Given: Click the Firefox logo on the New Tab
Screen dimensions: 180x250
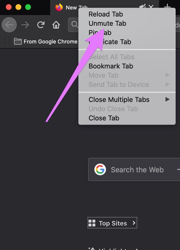Looking at the screenshot, I should (59, 7).
